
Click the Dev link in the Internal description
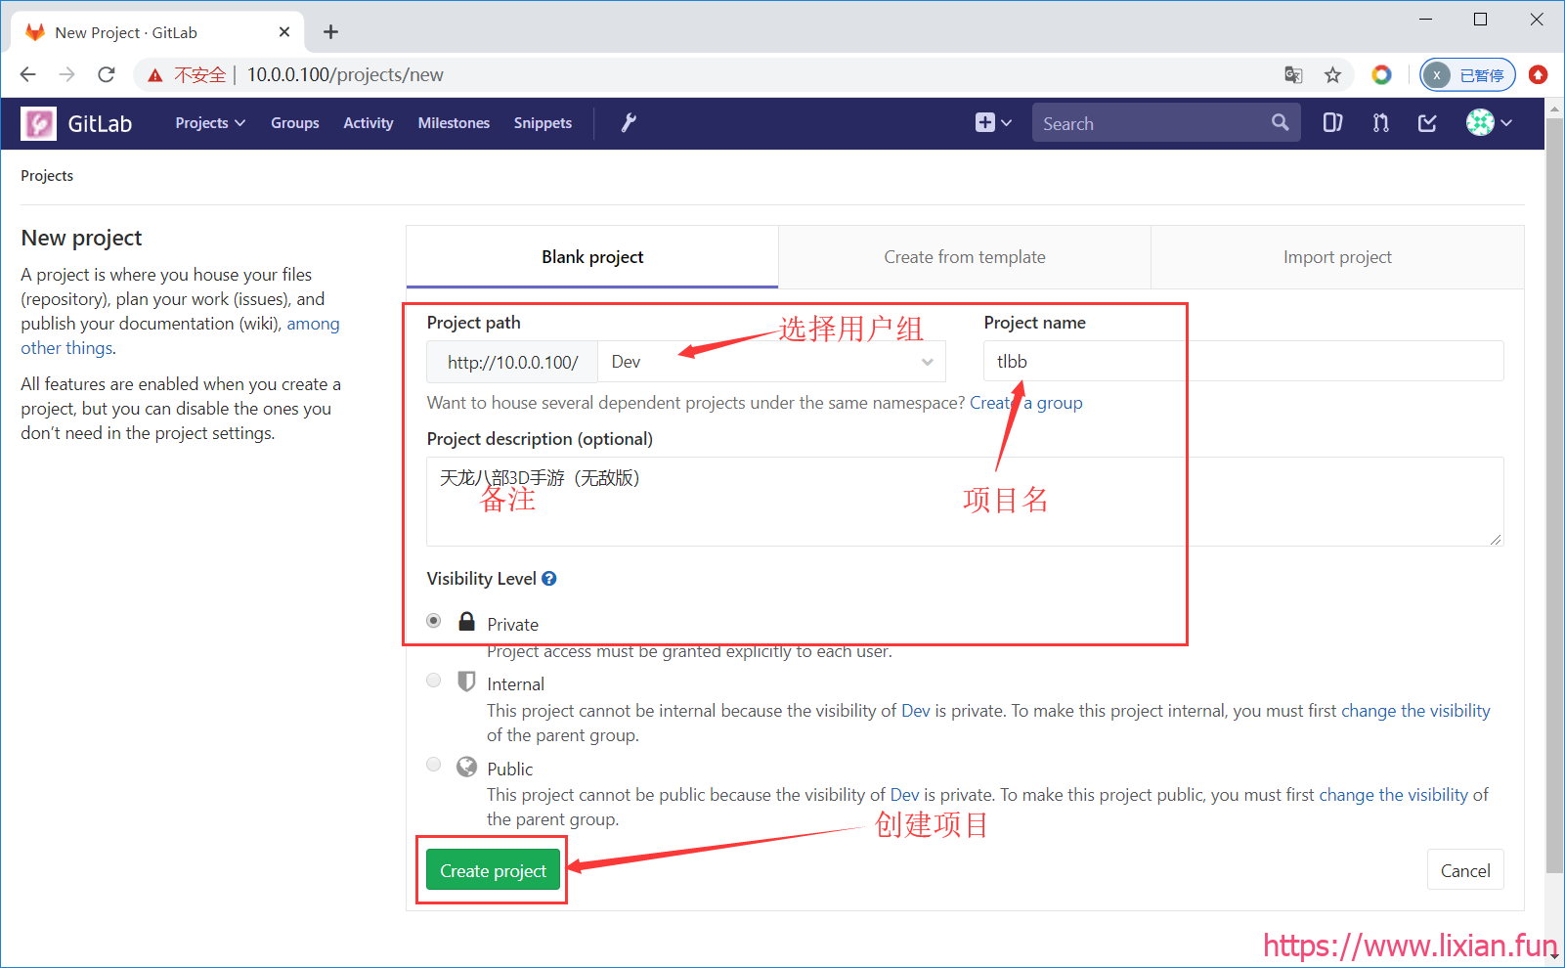coord(916,711)
